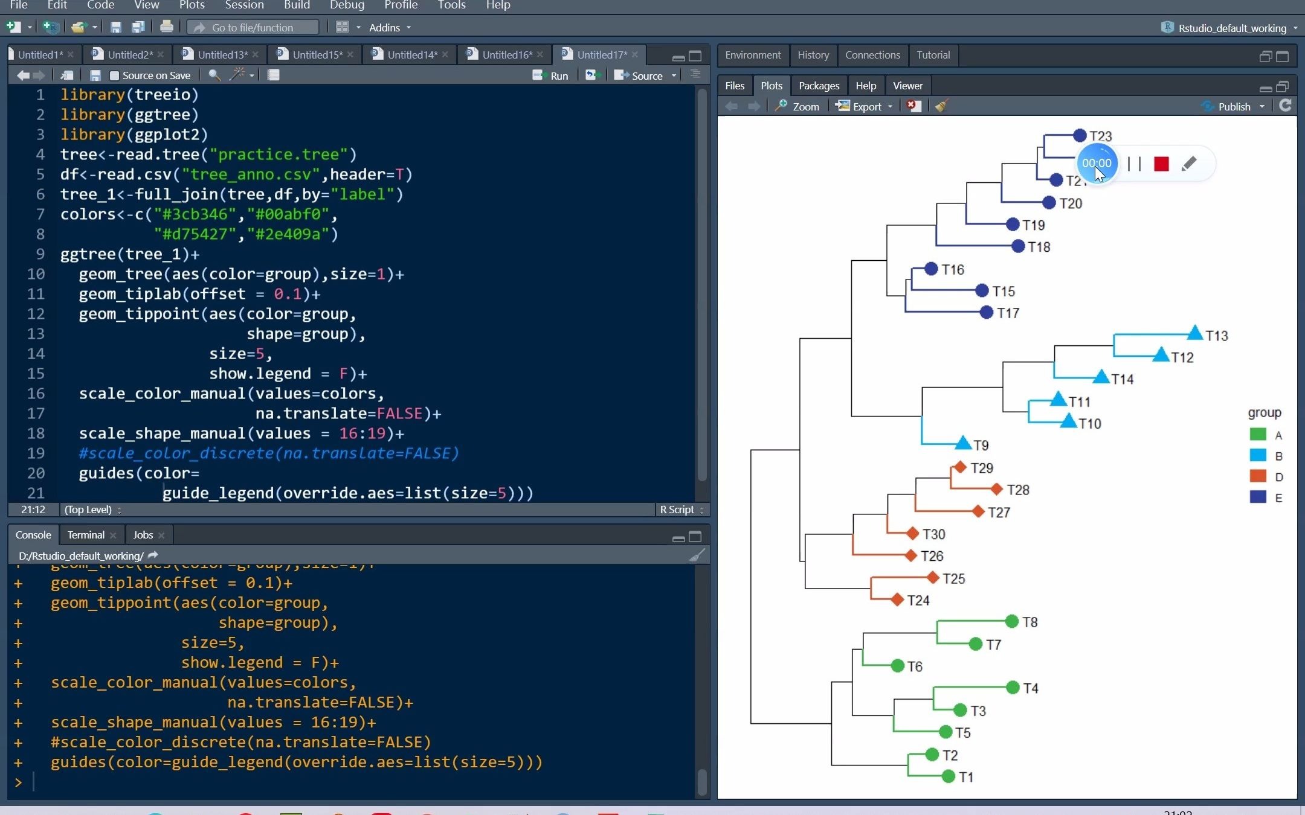This screenshot has height=815, width=1305.
Task: Click the Terminal tab in console panel
Action: [x=85, y=534]
